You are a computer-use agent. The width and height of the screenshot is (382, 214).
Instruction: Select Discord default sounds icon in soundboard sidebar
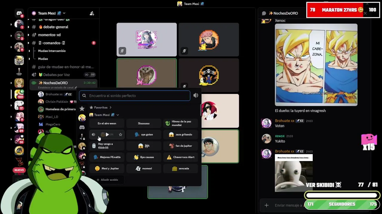point(82,127)
